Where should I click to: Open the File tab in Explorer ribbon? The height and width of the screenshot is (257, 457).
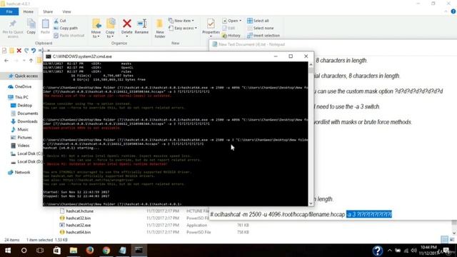pos(9,11)
